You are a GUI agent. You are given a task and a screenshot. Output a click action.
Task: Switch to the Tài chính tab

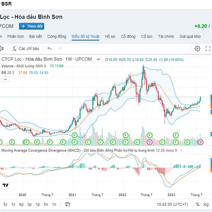(166, 36)
